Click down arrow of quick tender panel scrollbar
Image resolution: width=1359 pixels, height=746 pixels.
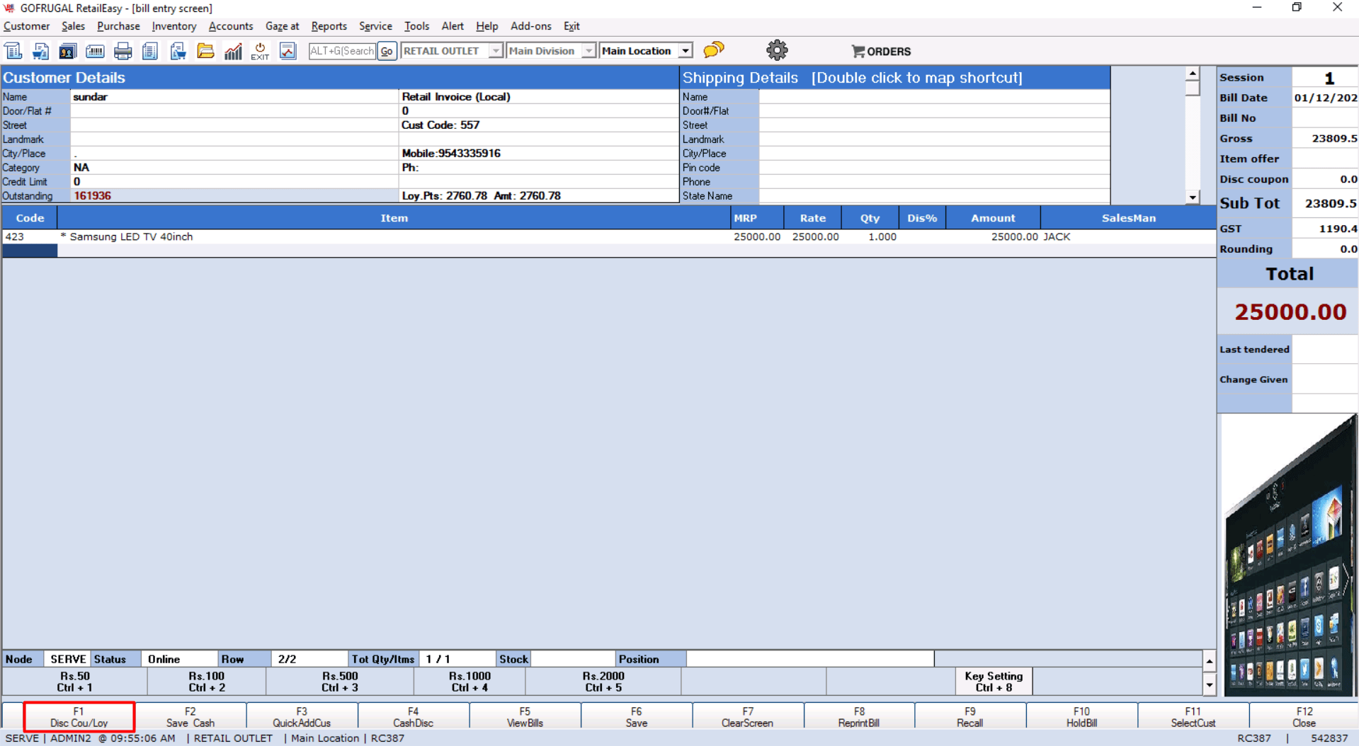[1210, 685]
